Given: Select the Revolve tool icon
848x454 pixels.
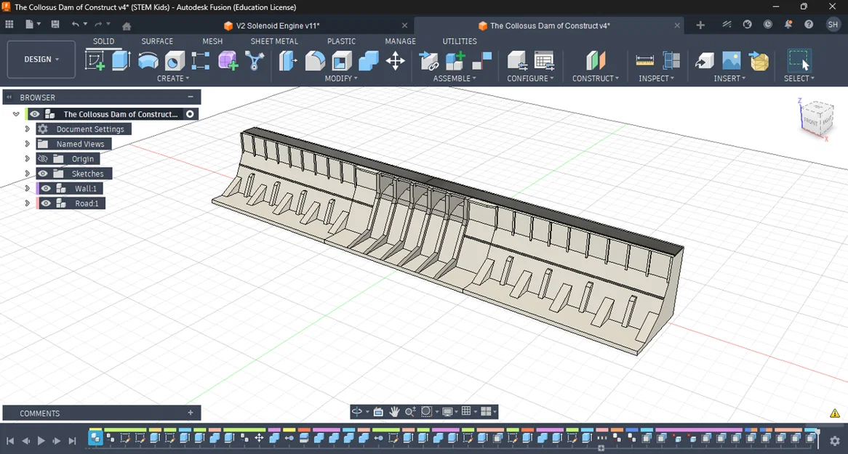Looking at the screenshot, I should click(148, 60).
